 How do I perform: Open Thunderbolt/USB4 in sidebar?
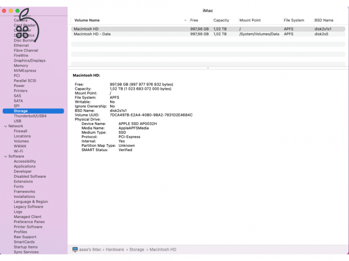(30, 116)
